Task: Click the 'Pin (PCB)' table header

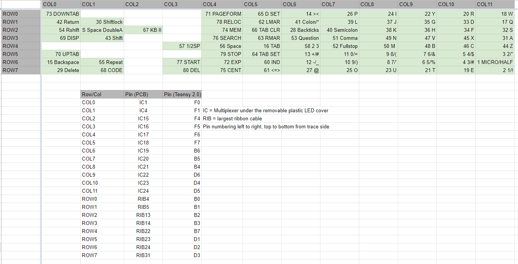Action: [x=143, y=94]
